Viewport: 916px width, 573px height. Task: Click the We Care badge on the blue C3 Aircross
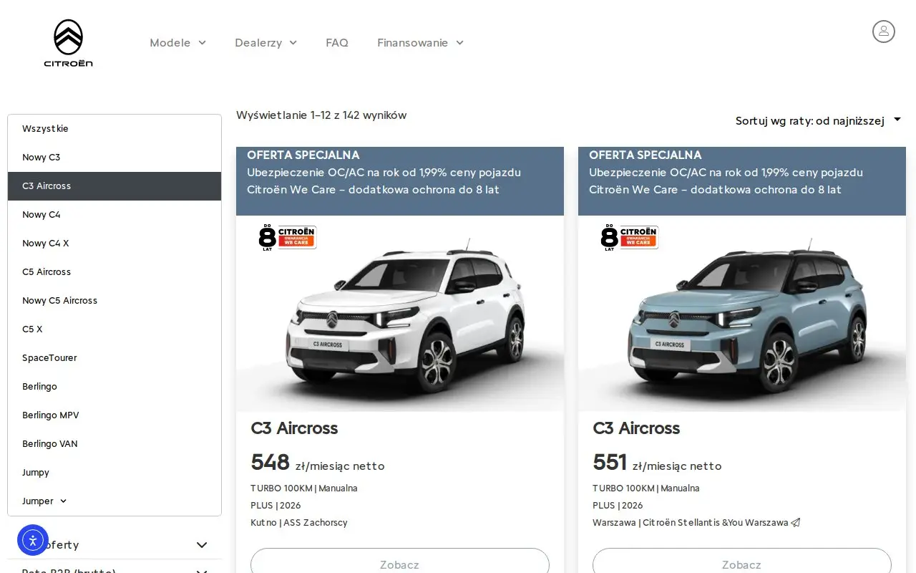tap(629, 237)
